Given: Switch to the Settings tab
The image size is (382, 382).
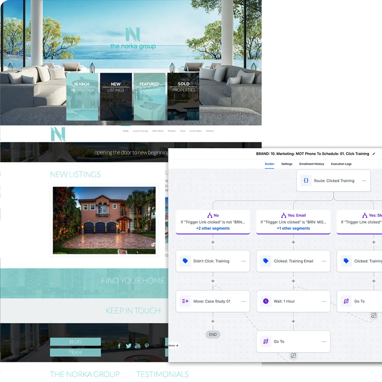Looking at the screenshot, I should pos(287,164).
